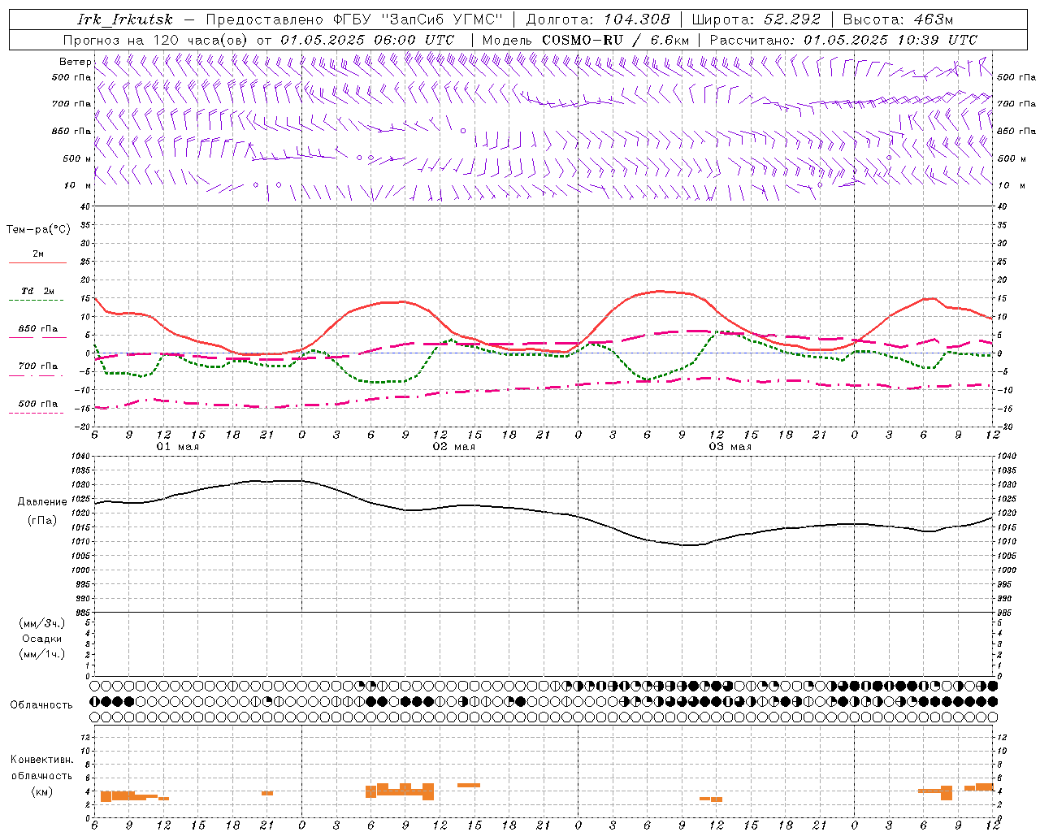Click the Ветер label

tap(76, 62)
